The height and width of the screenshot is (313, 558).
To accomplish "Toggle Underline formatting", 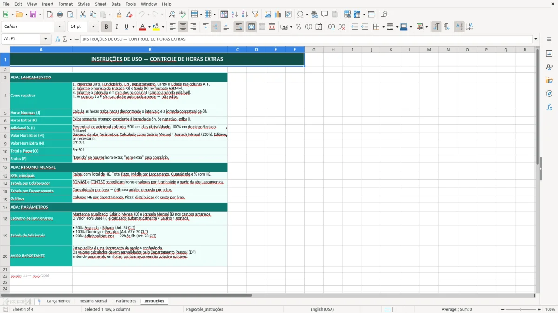I will [x=126, y=27].
